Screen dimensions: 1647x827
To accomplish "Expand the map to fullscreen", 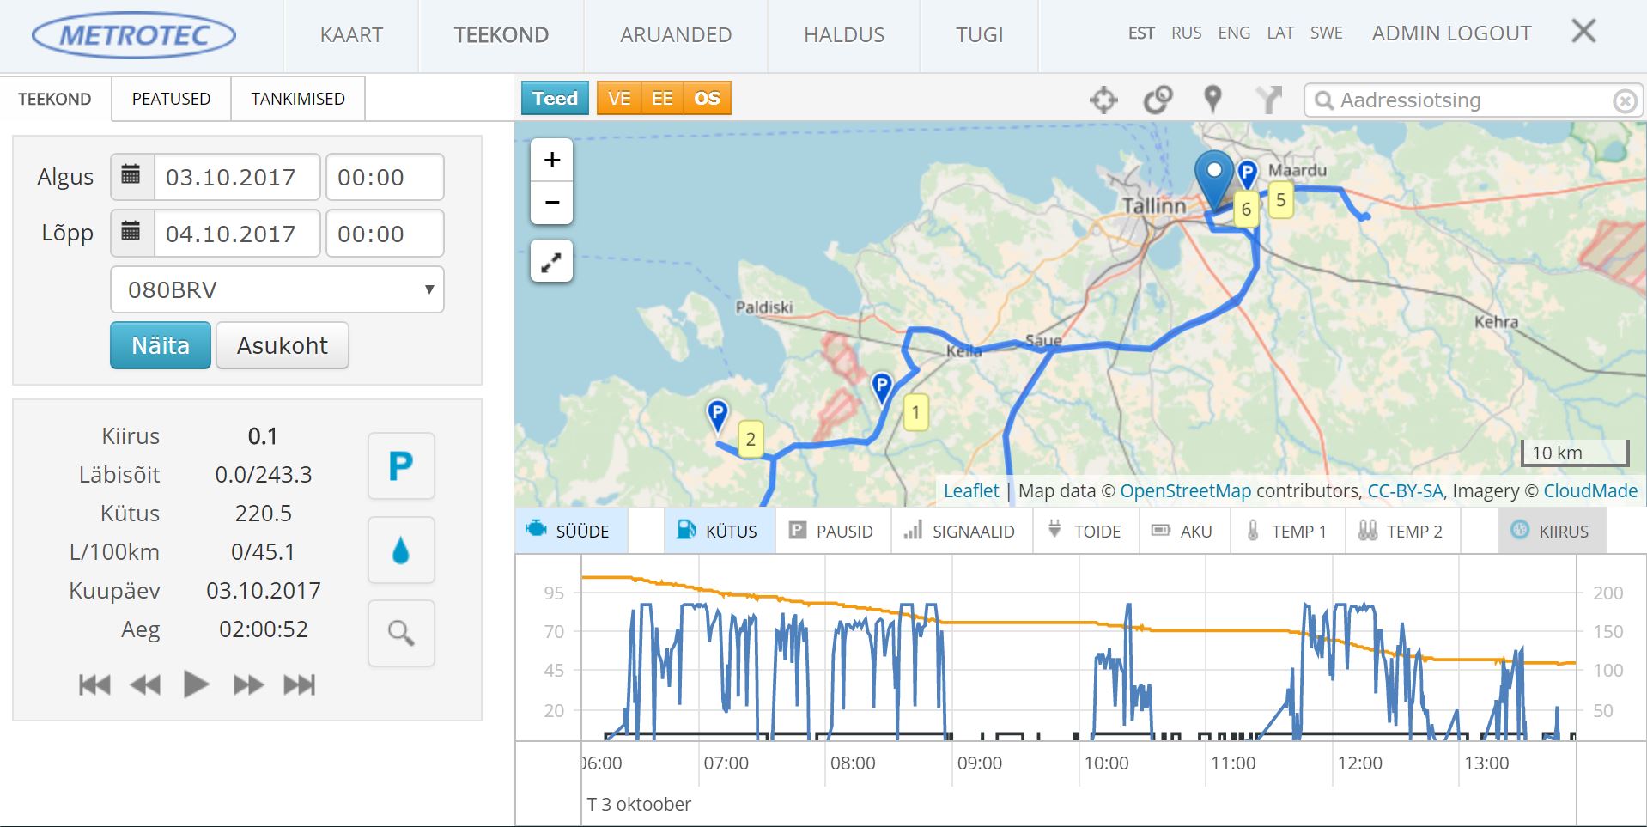I will [551, 262].
